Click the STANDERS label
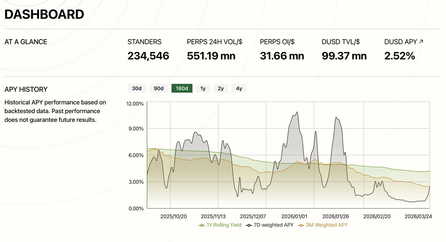This screenshot has width=446, height=242. 144,42
